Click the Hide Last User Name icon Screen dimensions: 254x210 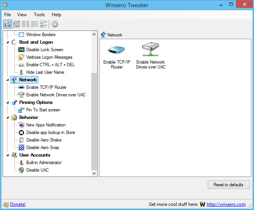[x=21, y=72]
